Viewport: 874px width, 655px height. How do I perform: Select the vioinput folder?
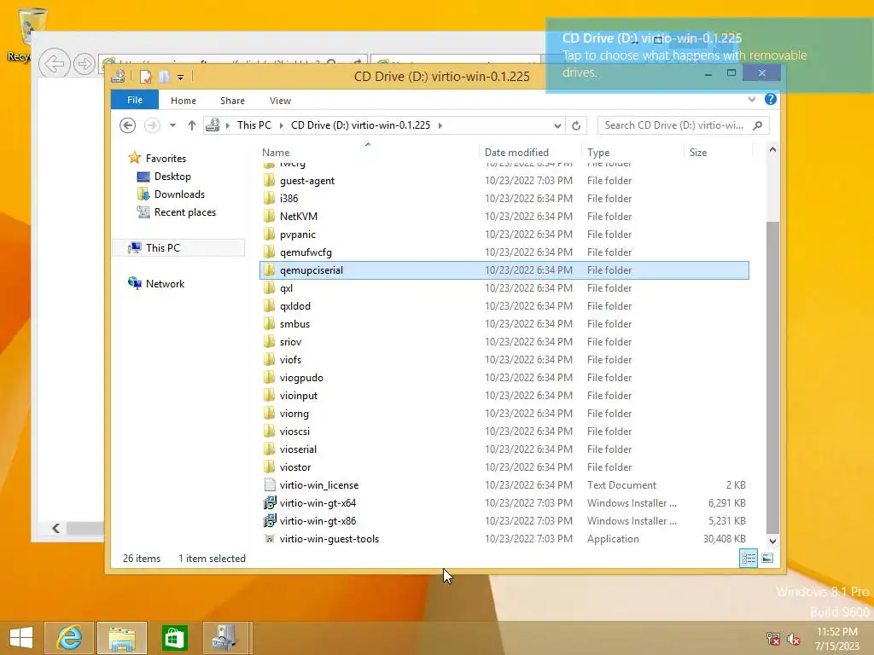299,396
